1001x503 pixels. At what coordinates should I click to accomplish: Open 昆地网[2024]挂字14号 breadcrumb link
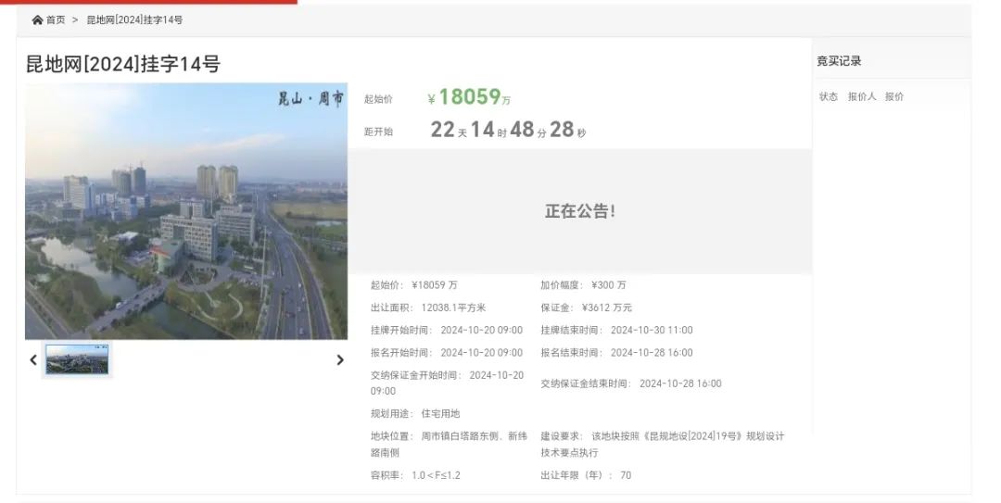coord(134,20)
